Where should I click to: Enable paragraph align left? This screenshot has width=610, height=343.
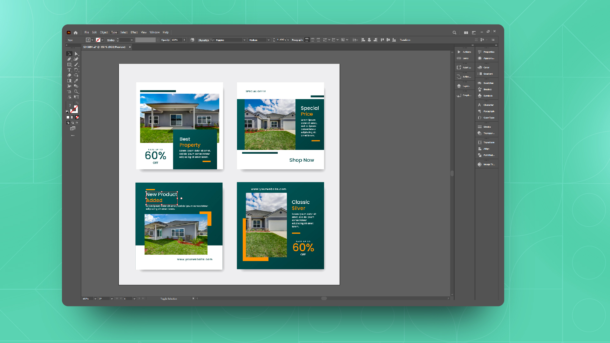pos(307,40)
